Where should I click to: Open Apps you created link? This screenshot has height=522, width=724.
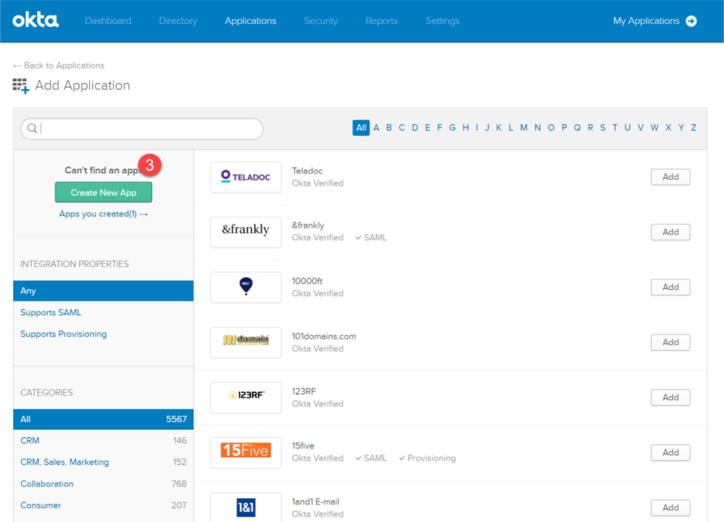point(103,214)
